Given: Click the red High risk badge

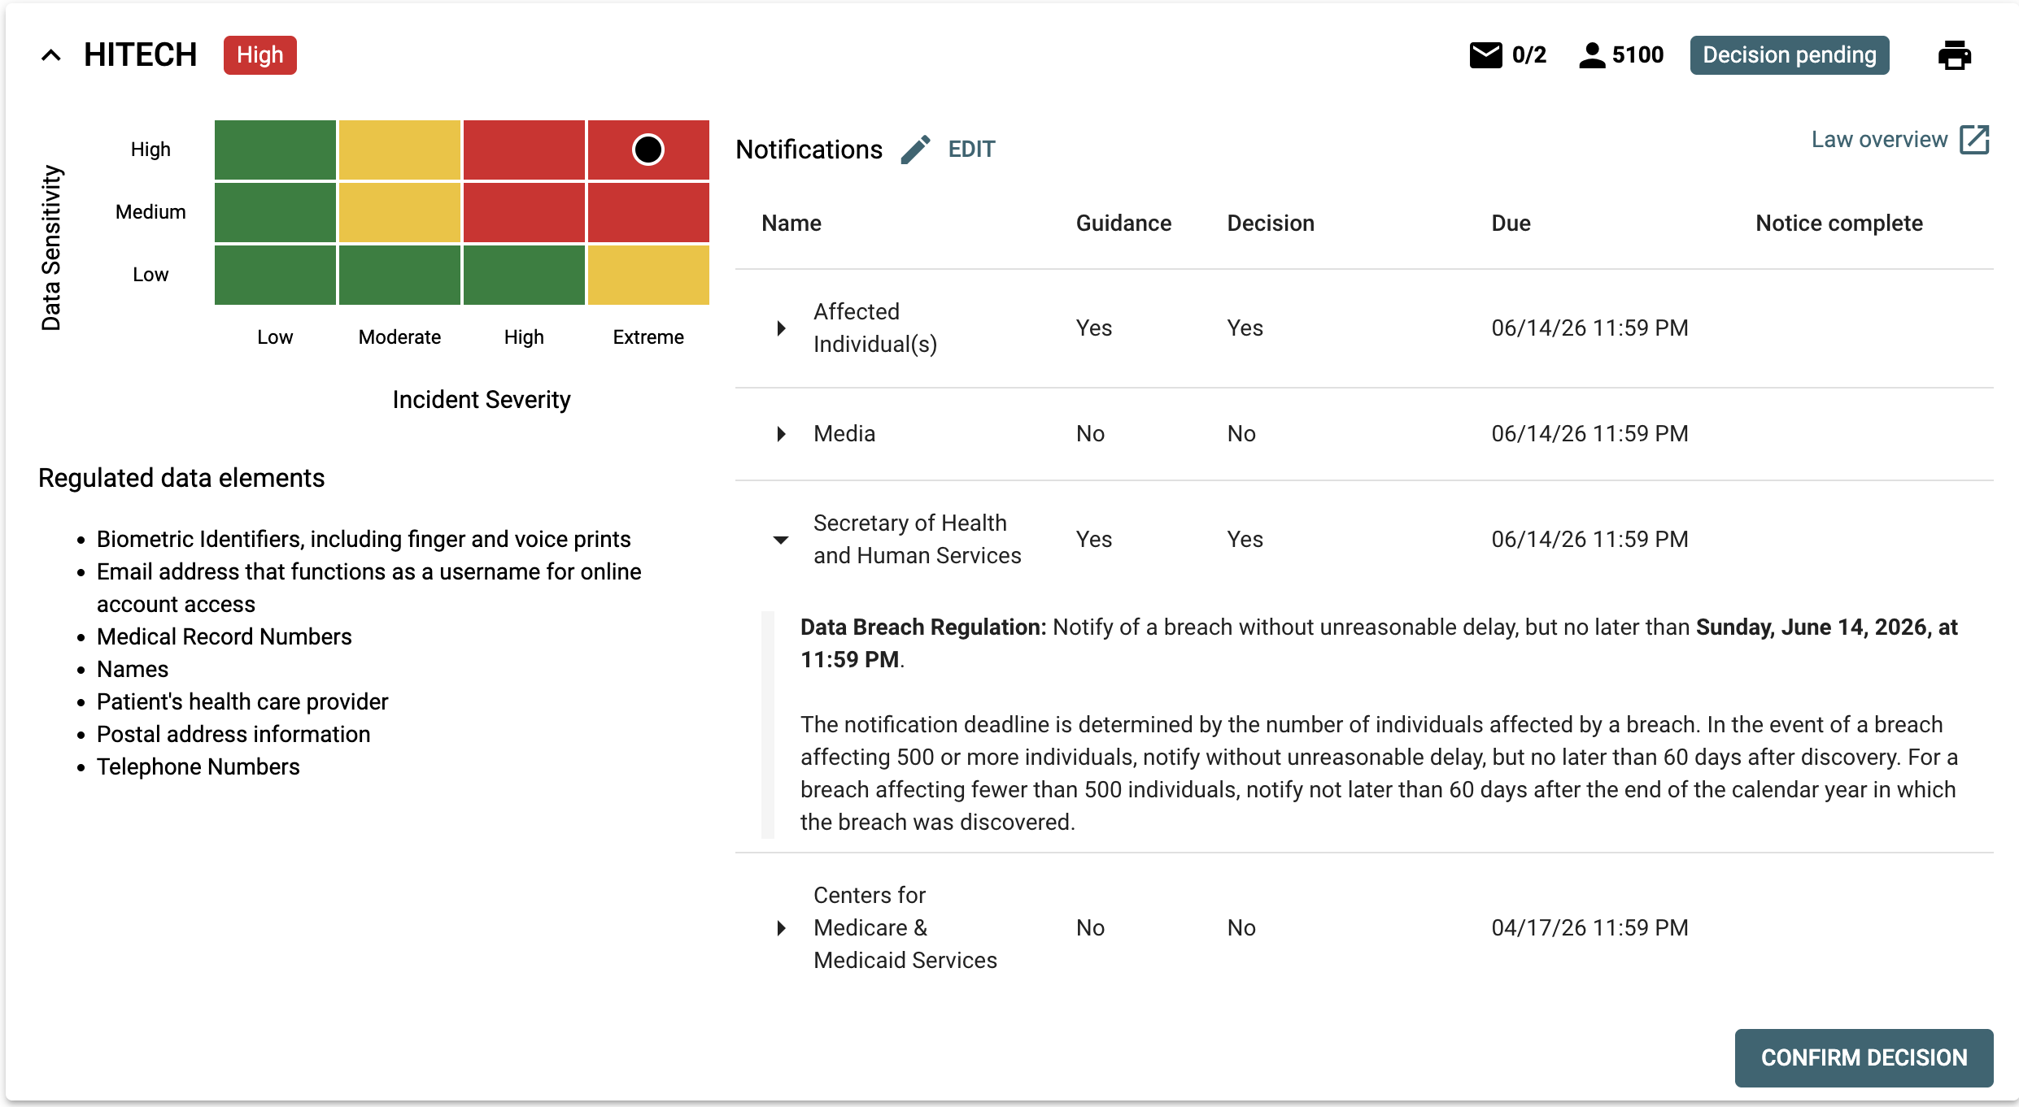Looking at the screenshot, I should coord(260,55).
